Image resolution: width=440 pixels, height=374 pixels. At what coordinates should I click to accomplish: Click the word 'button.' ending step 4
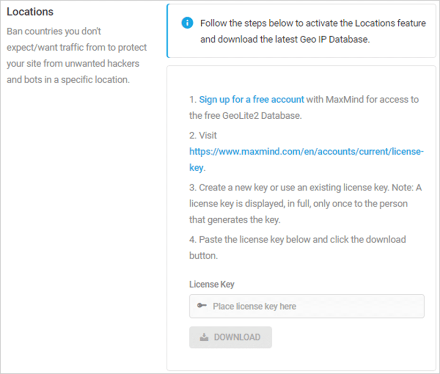pos(204,256)
